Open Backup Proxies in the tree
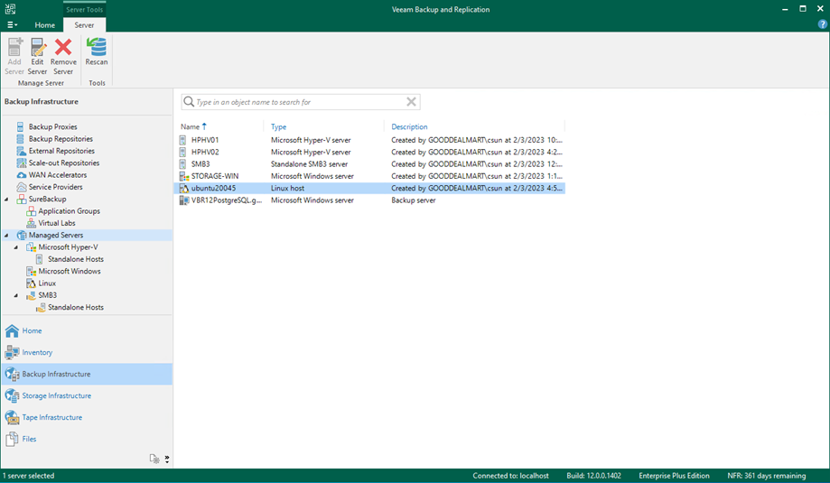This screenshot has height=483, width=830. (x=52, y=127)
